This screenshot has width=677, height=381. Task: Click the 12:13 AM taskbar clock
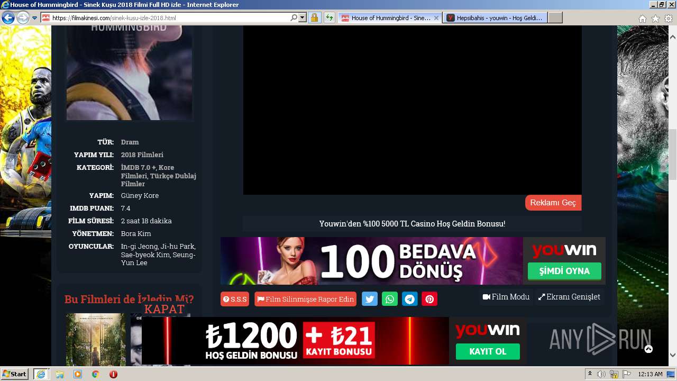651,374
